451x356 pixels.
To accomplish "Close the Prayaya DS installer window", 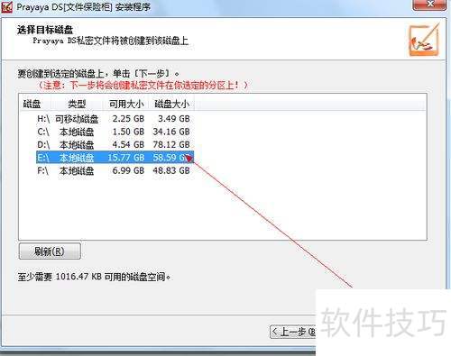I will pos(430,5).
